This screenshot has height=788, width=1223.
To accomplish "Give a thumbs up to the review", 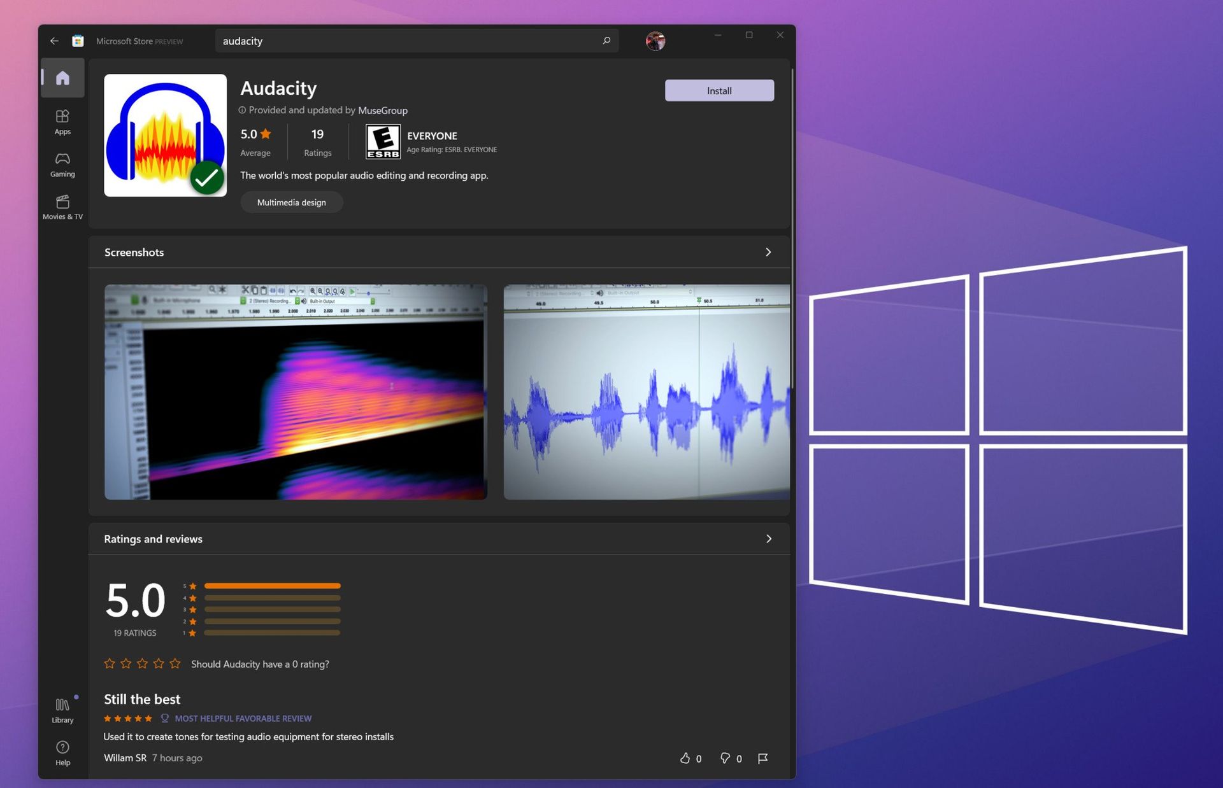I will point(687,758).
